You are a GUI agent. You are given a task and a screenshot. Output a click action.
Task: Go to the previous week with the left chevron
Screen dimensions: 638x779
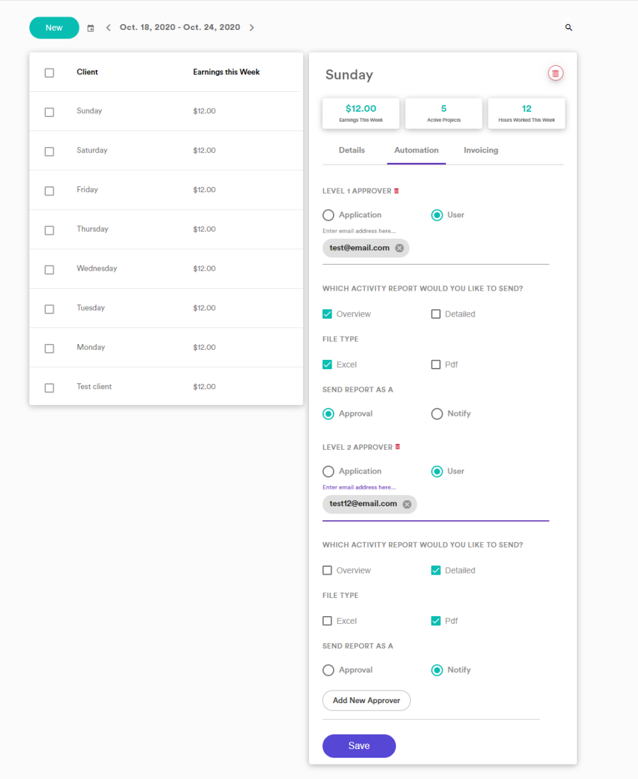[108, 27]
